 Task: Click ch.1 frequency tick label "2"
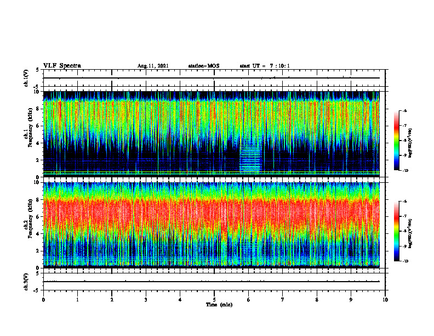38,160
